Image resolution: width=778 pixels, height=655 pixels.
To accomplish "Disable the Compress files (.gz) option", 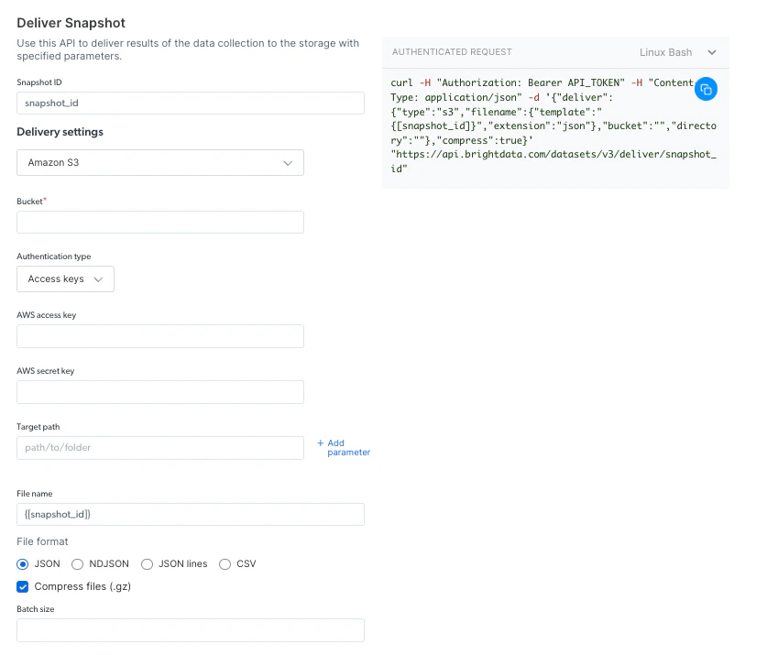I will click(22, 586).
